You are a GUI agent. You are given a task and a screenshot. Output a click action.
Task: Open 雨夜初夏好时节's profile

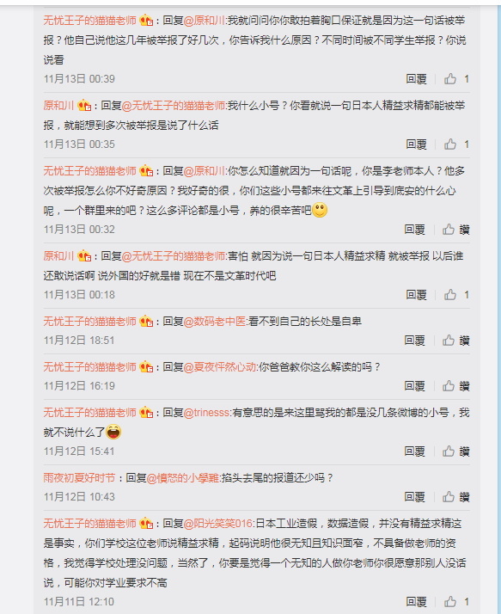(x=79, y=478)
